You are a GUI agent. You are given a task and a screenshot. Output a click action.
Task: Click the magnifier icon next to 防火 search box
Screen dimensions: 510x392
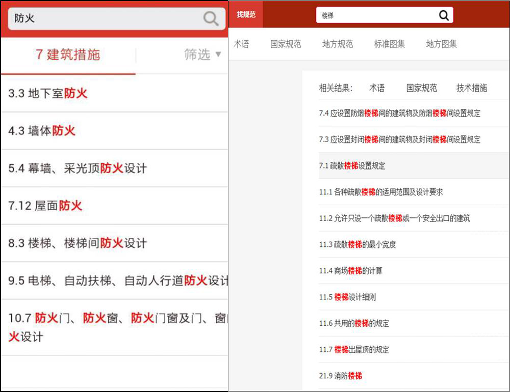[x=211, y=18]
